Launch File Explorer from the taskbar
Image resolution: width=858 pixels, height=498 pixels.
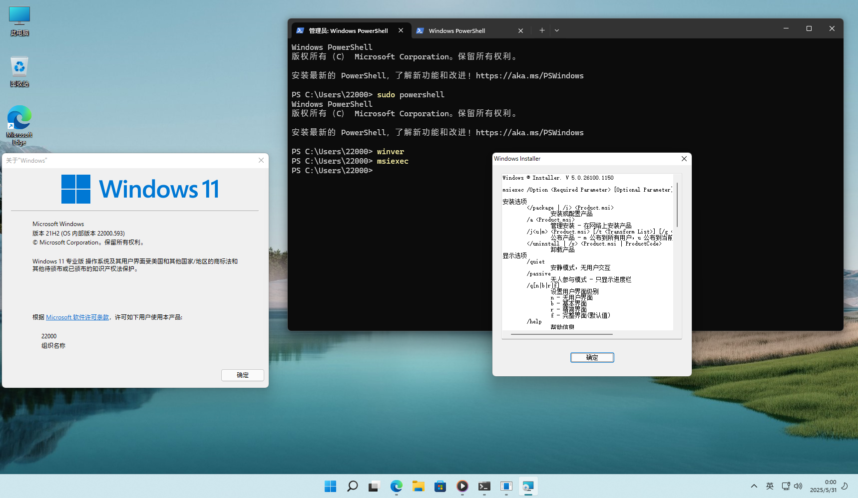[418, 486]
